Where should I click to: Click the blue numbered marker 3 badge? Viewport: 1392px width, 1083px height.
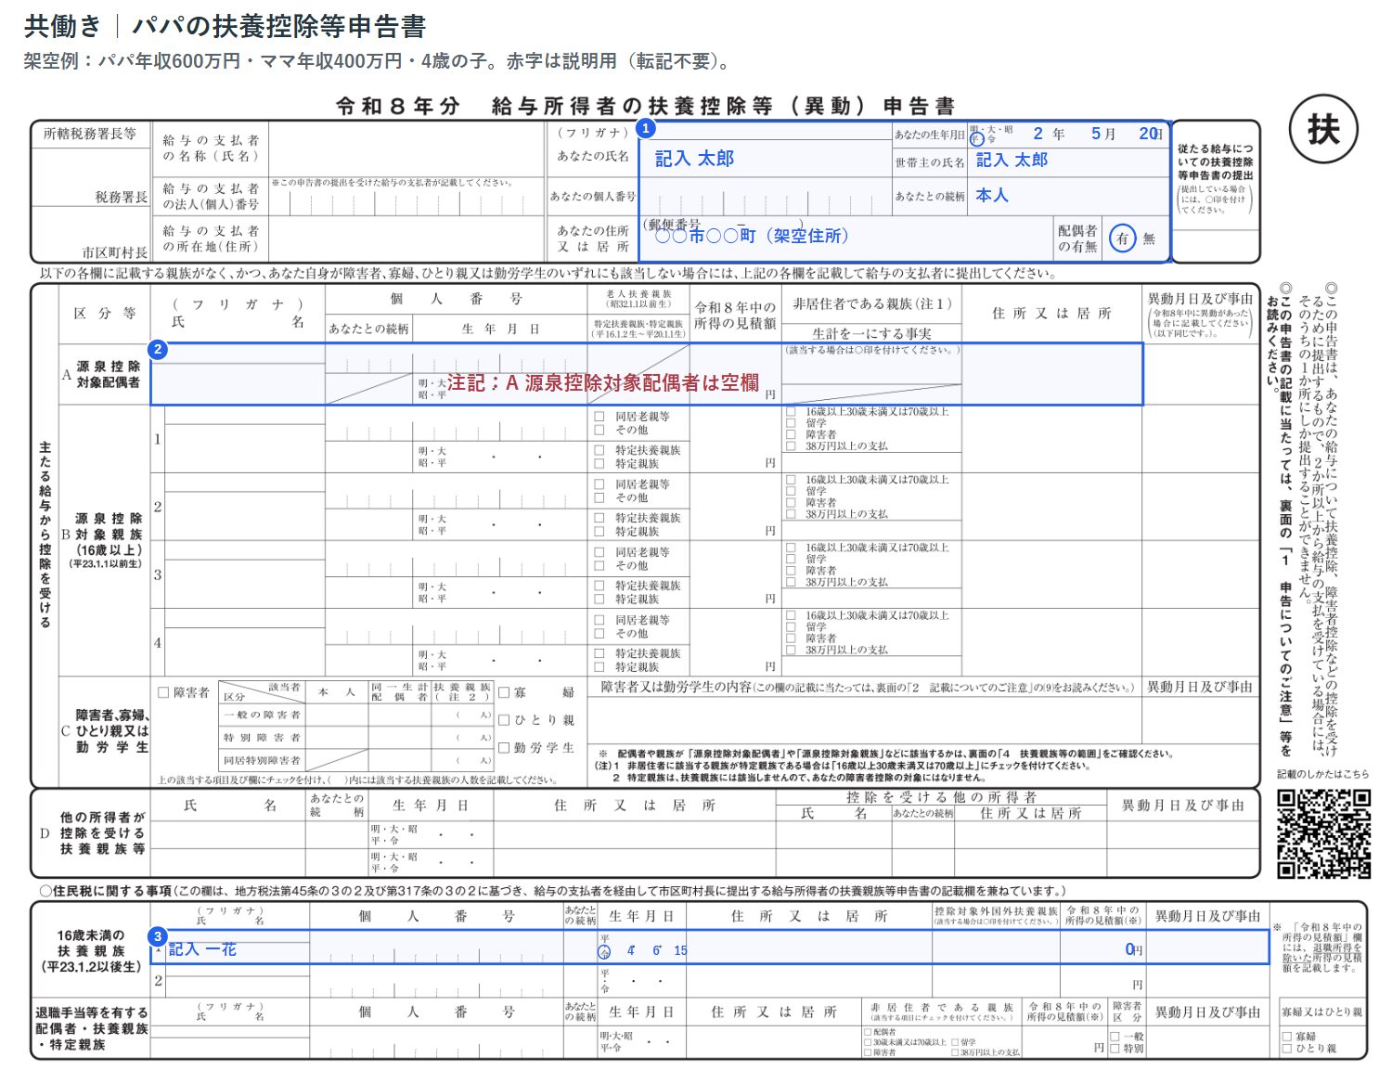click(x=158, y=936)
